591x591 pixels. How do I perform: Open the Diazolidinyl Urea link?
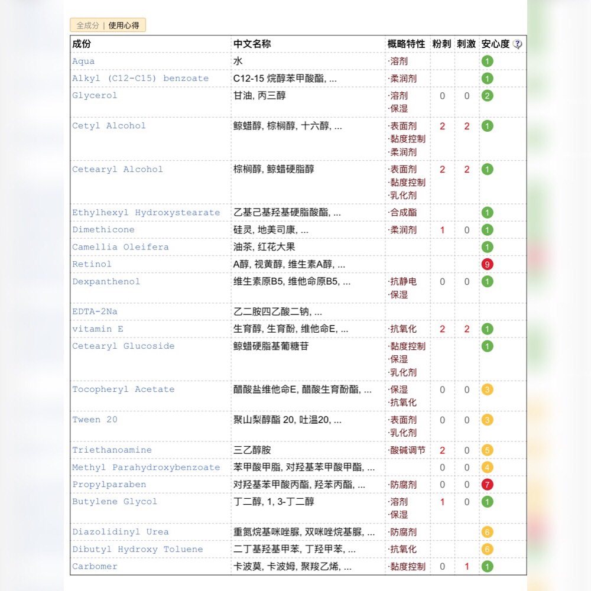pyautogui.click(x=120, y=532)
